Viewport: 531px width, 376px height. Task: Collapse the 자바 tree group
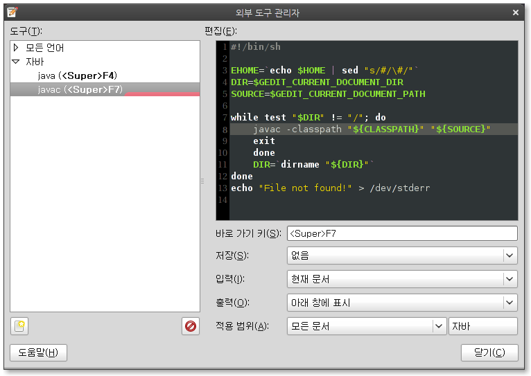coord(15,62)
